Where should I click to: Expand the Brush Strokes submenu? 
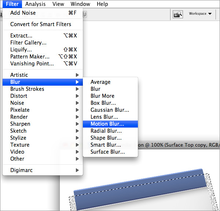pos(43,89)
